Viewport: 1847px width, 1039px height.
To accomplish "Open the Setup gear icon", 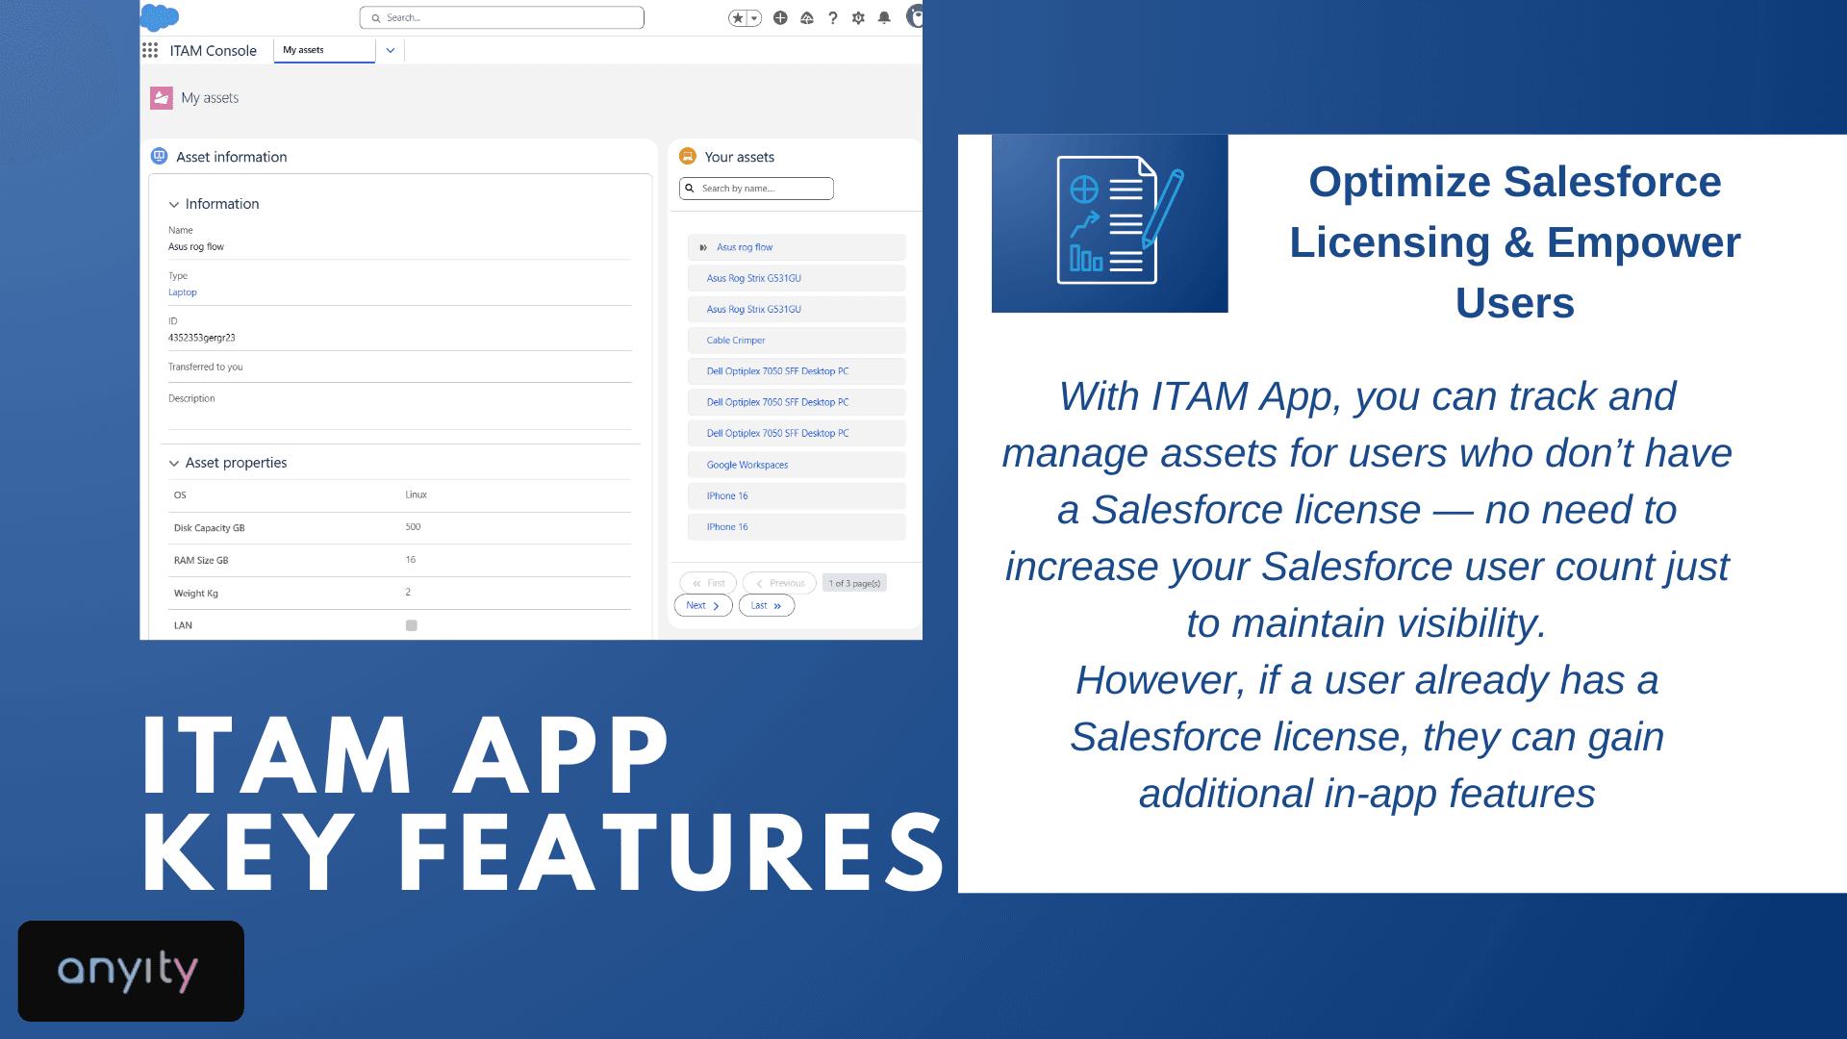I will (858, 17).
